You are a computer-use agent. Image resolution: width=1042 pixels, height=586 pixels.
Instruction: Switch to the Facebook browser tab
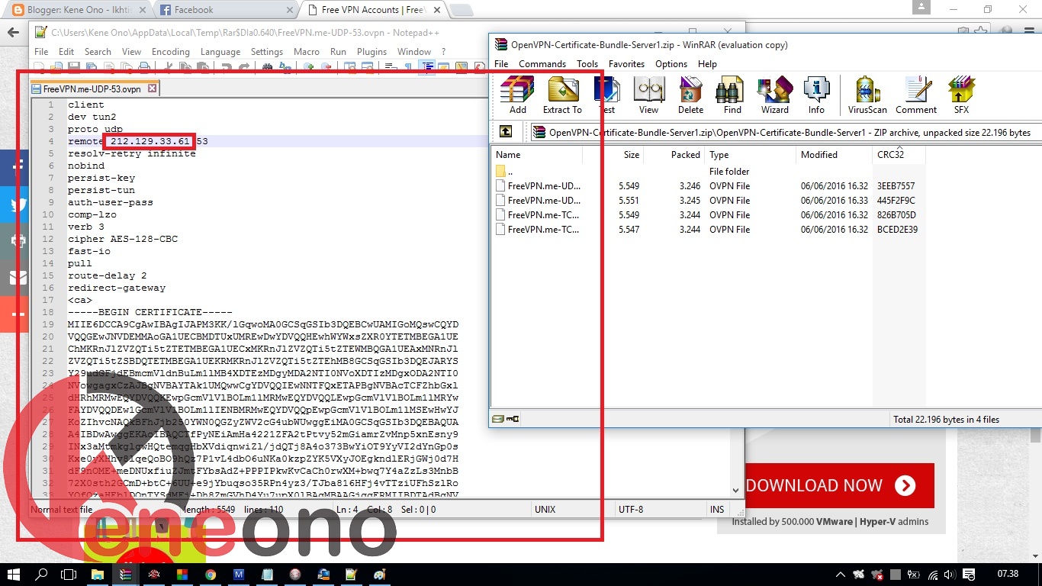tap(226, 10)
